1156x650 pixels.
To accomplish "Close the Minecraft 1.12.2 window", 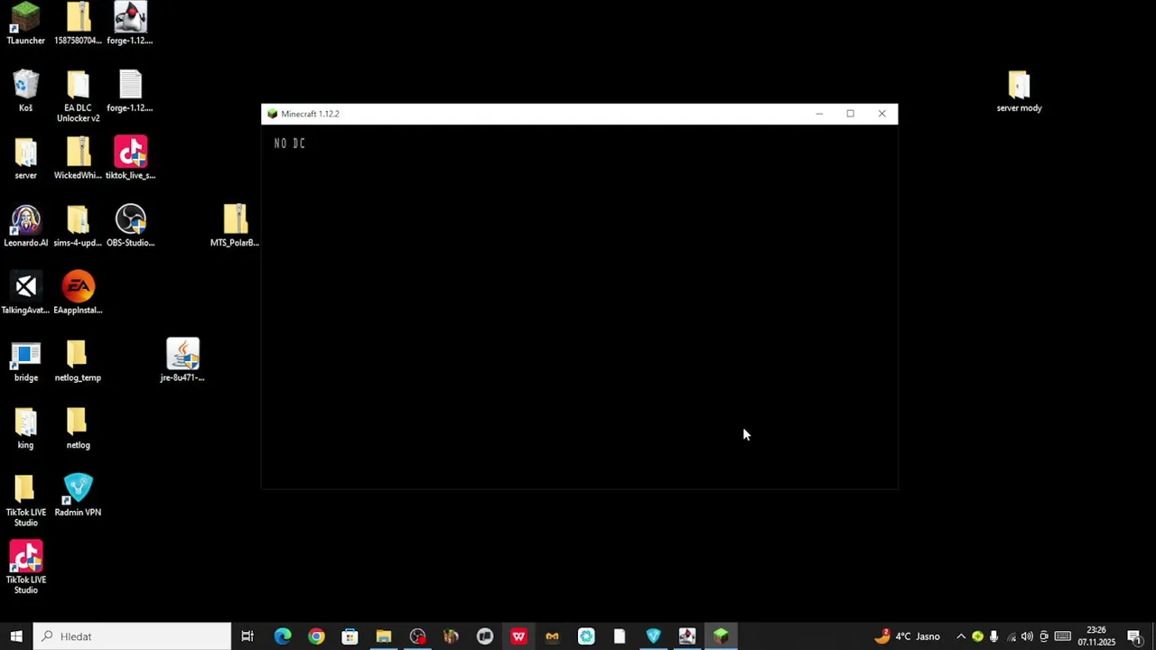I will click(x=882, y=114).
